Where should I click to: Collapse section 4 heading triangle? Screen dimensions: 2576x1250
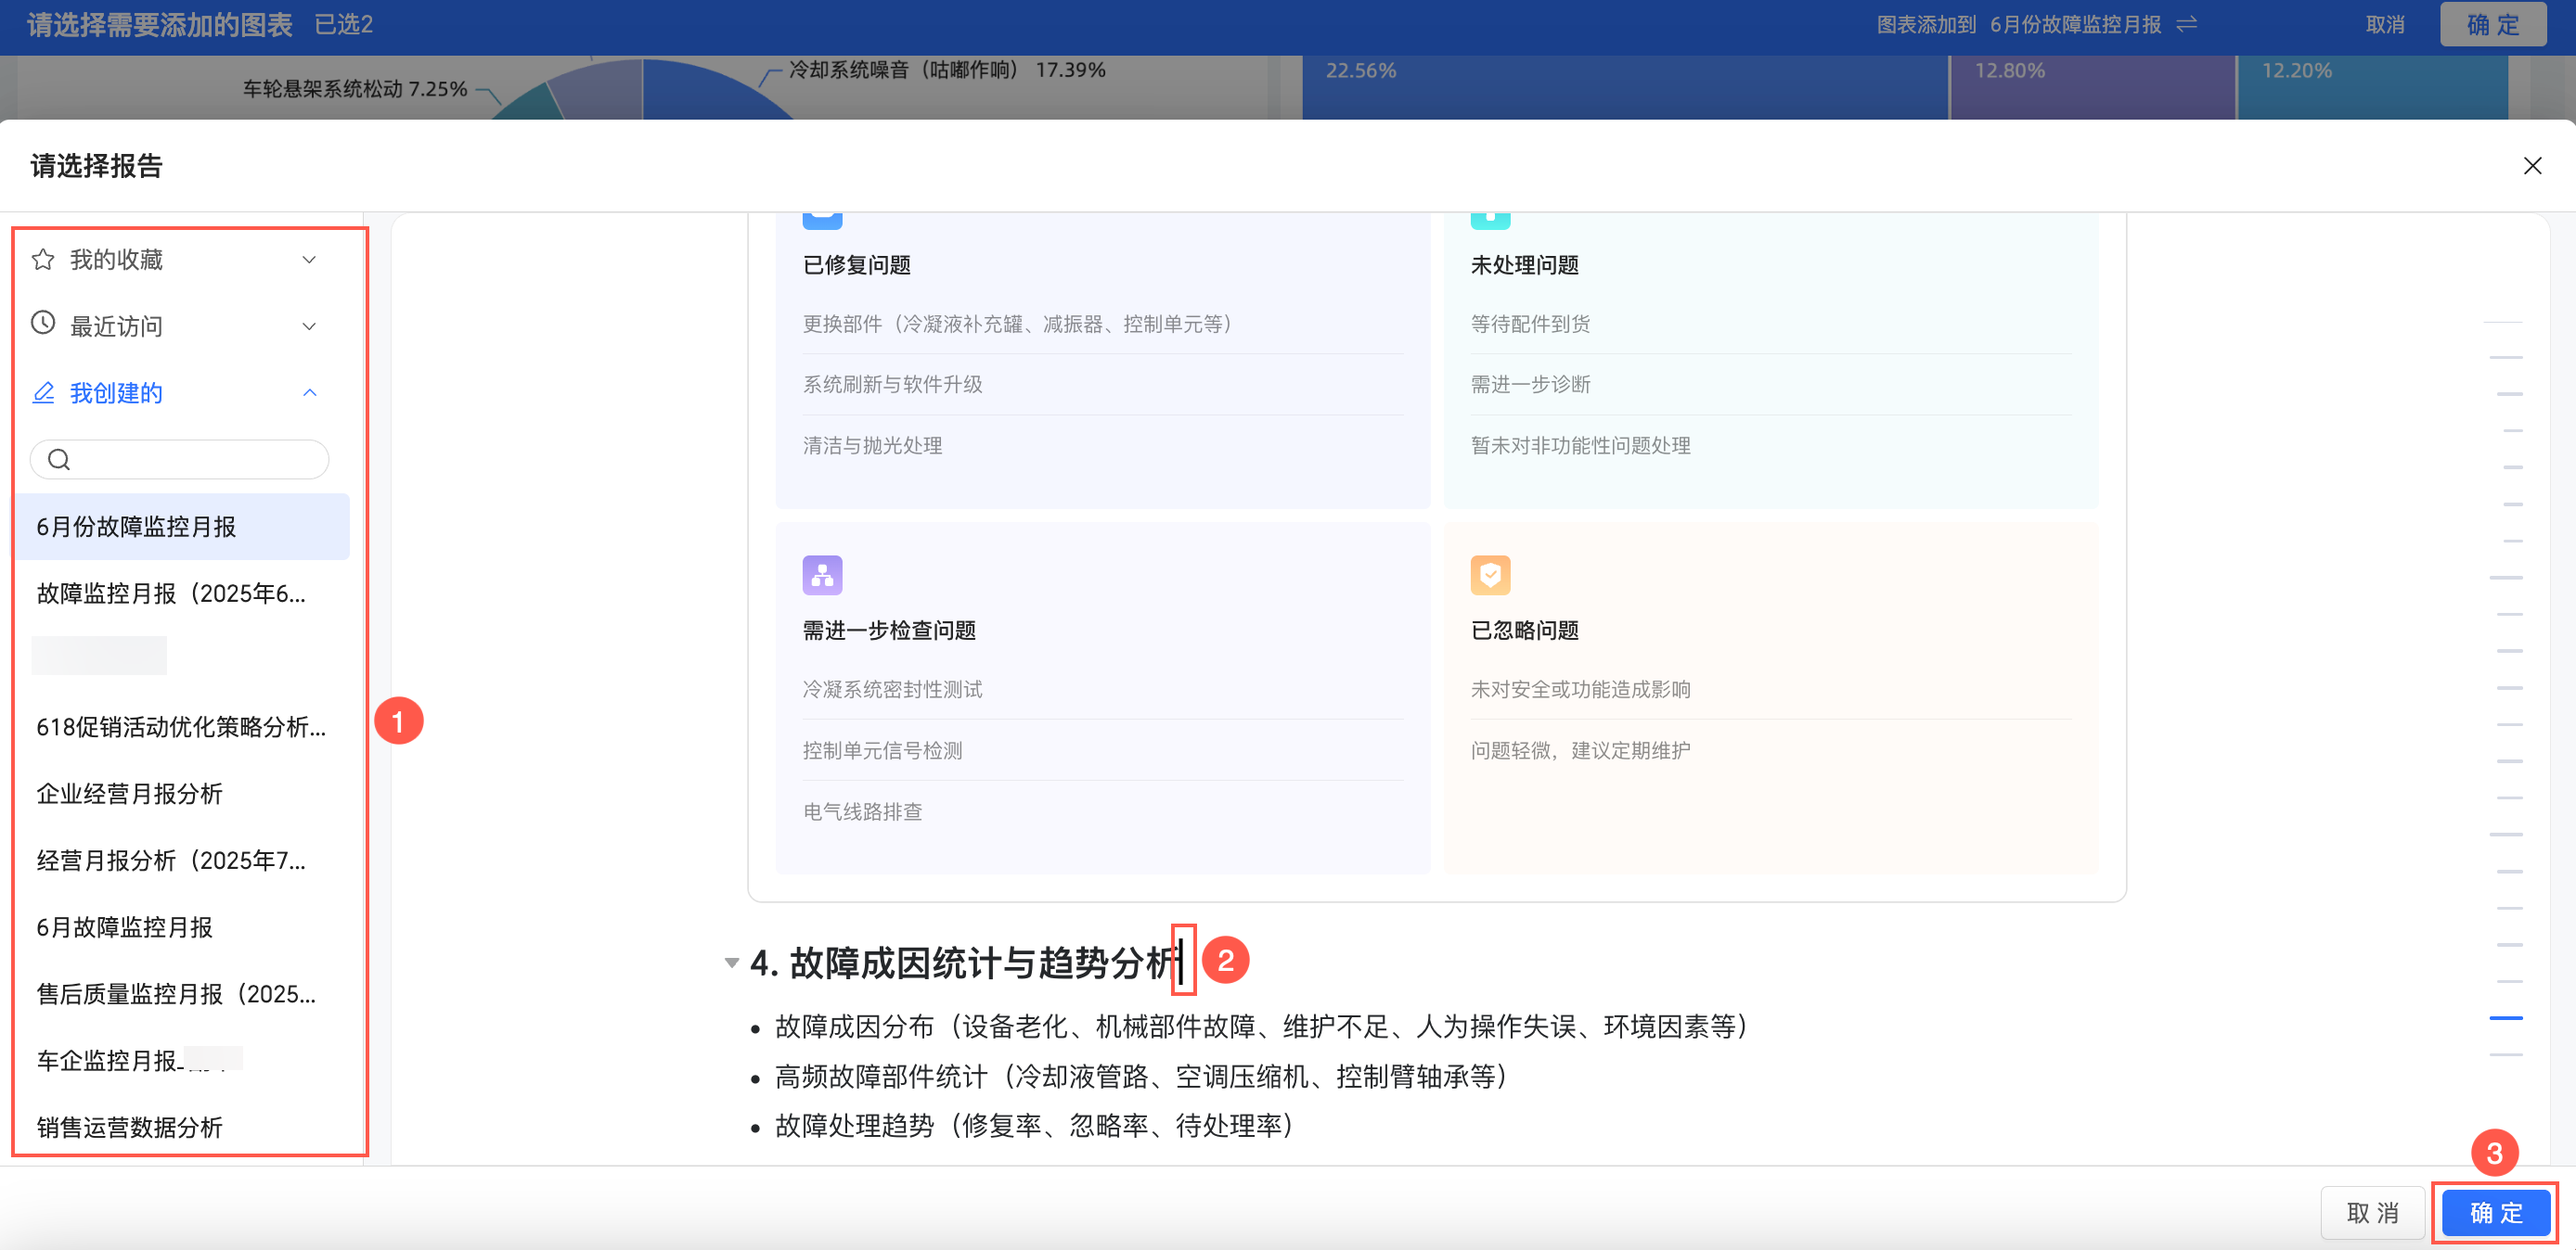coord(731,963)
